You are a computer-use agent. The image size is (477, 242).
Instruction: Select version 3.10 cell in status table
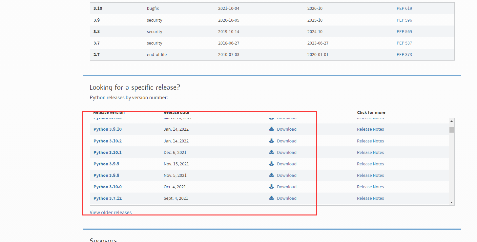[98, 9]
